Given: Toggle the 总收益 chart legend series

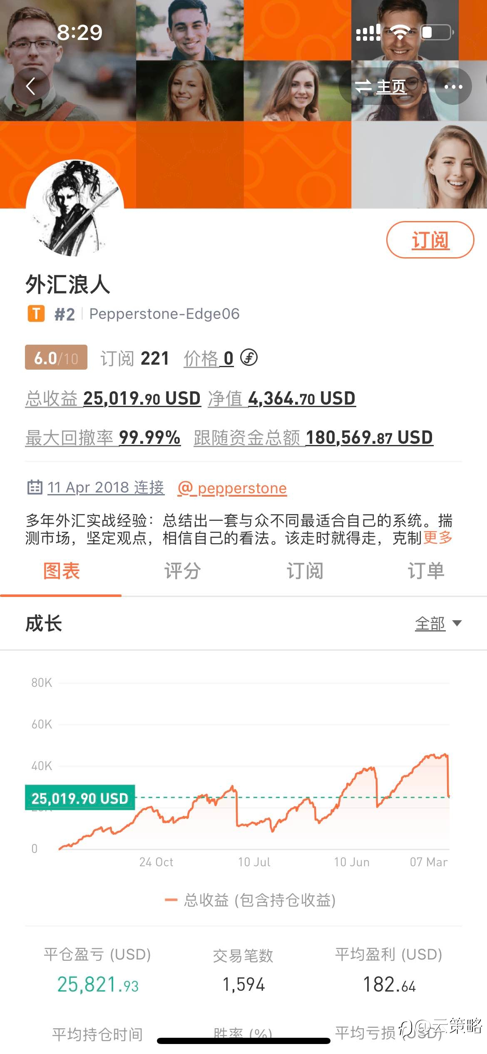Looking at the screenshot, I should click(x=250, y=900).
